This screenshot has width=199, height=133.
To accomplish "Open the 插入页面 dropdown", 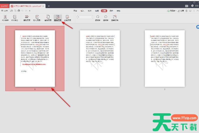I will point(37,18).
